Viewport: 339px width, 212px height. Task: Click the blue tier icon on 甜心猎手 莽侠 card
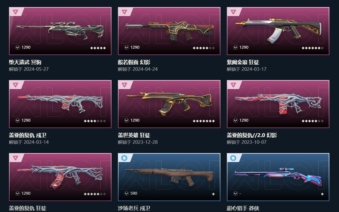(x=233, y=158)
